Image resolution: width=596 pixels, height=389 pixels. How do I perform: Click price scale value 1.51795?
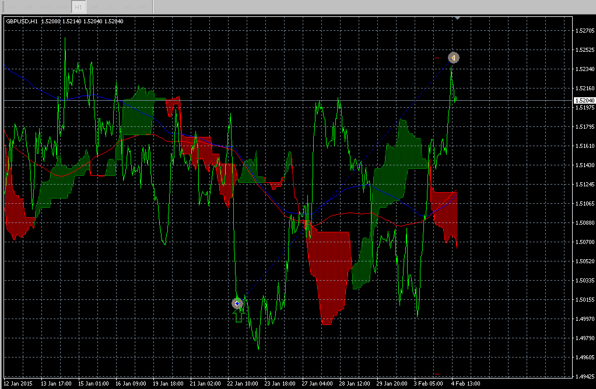tap(584, 127)
